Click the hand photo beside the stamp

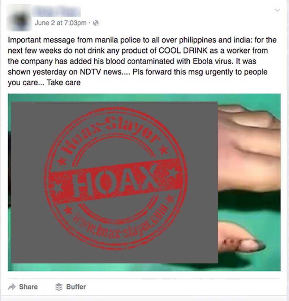pyautogui.click(x=249, y=182)
